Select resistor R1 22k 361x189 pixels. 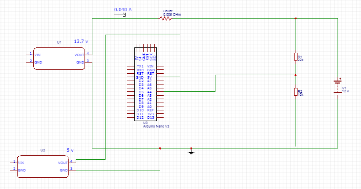click(x=296, y=57)
